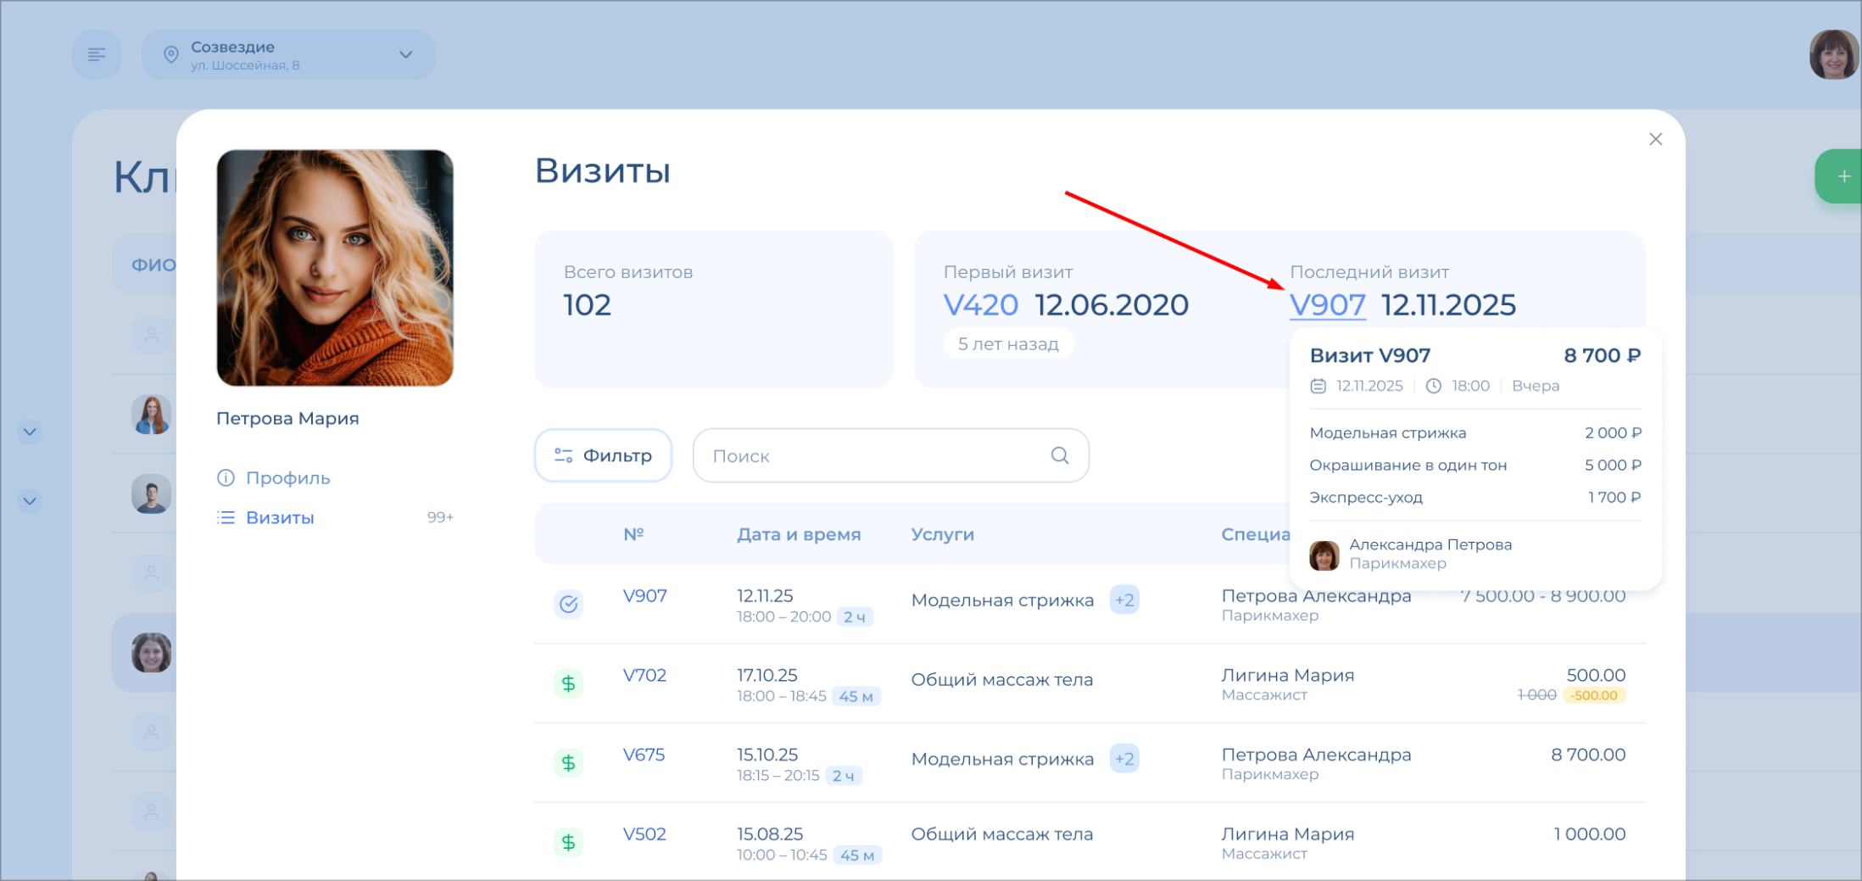Close the visits dialog
The image size is (1862, 881).
click(1655, 139)
